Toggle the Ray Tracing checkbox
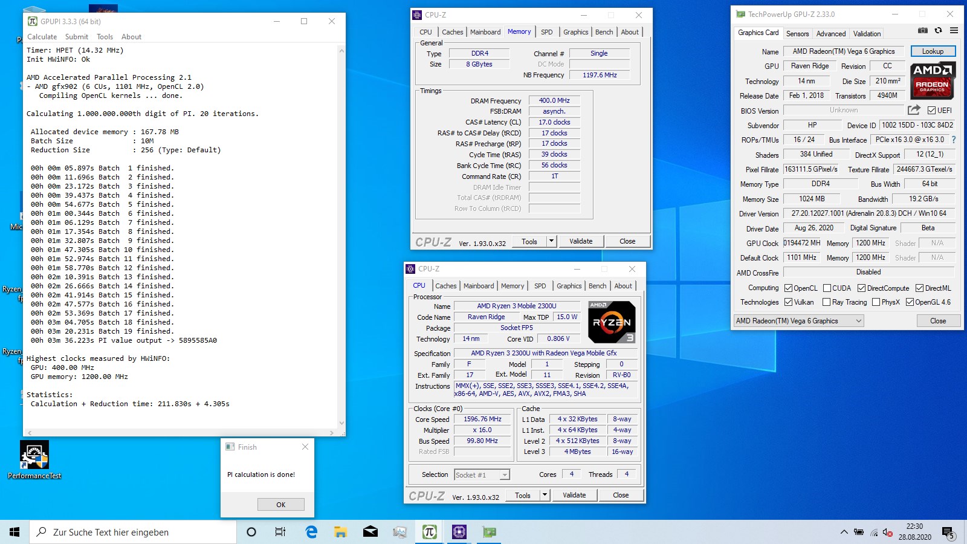 826,302
